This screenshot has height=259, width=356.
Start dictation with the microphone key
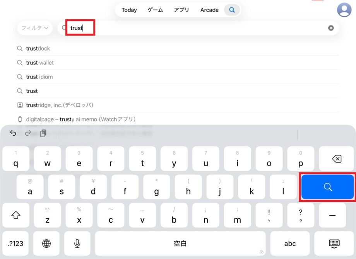click(x=77, y=243)
